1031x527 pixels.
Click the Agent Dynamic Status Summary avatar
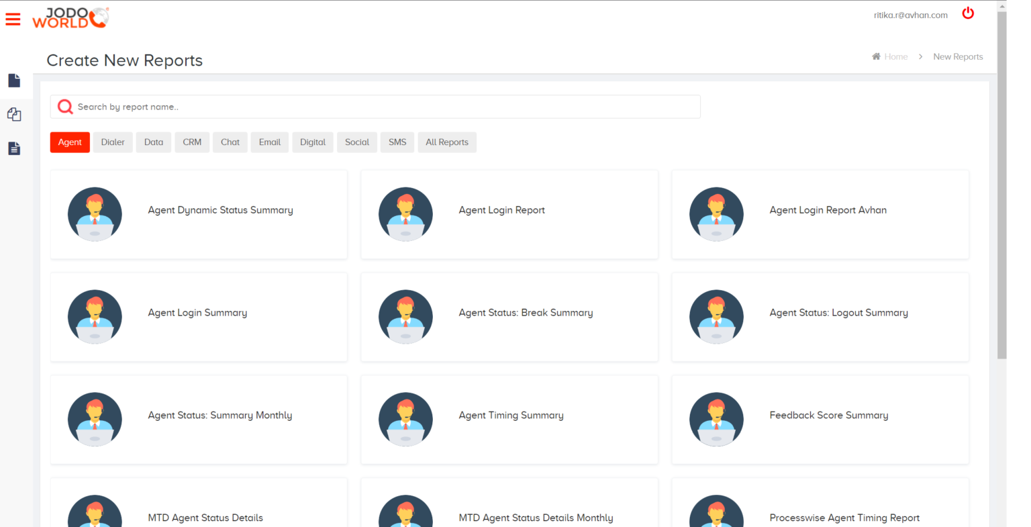point(95,214)
